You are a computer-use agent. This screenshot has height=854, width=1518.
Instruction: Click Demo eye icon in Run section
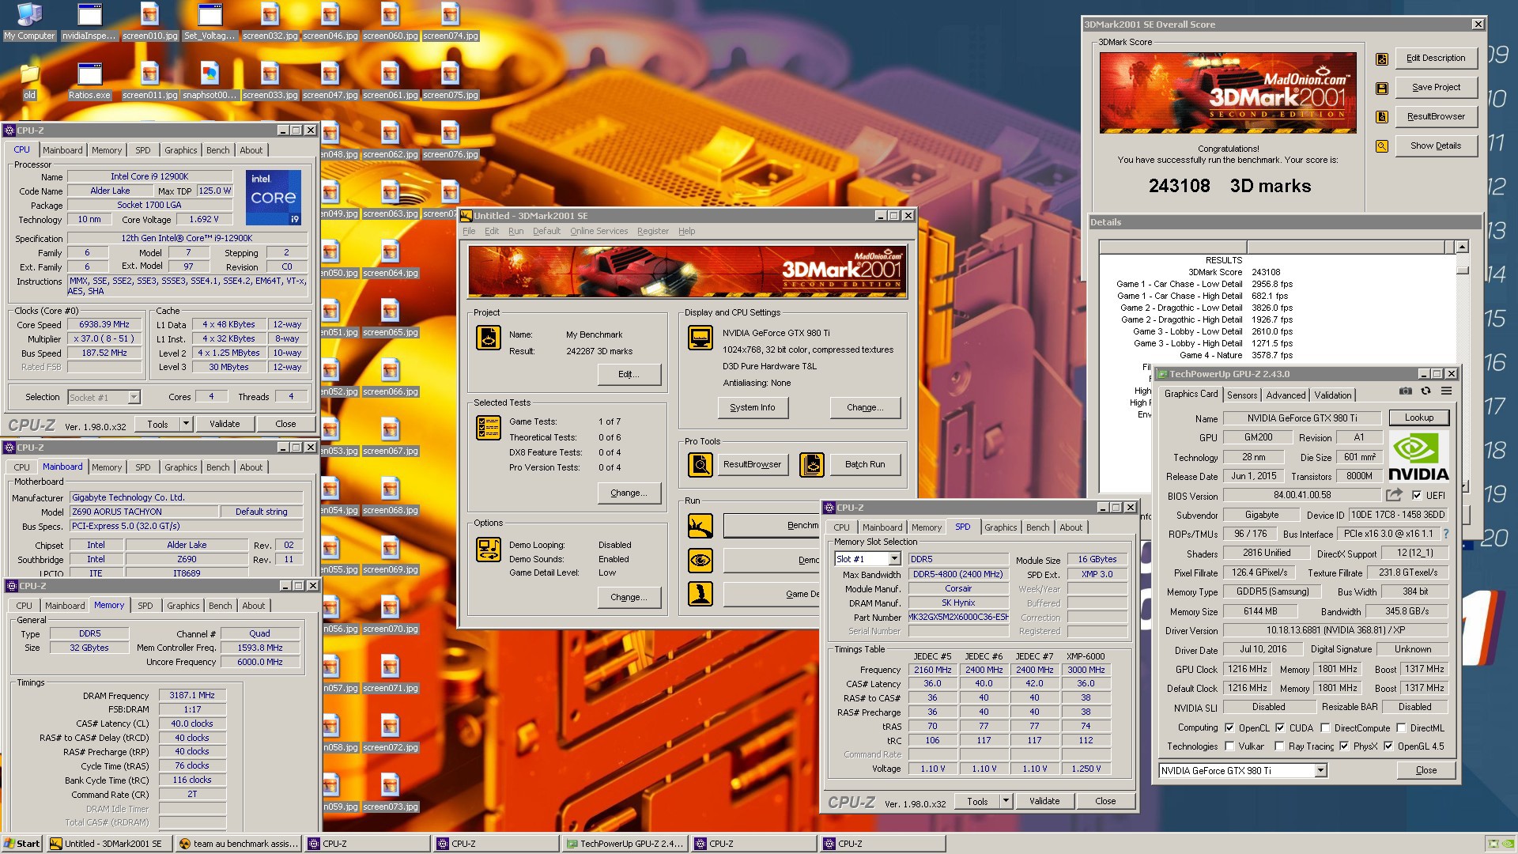click(700, 560)
